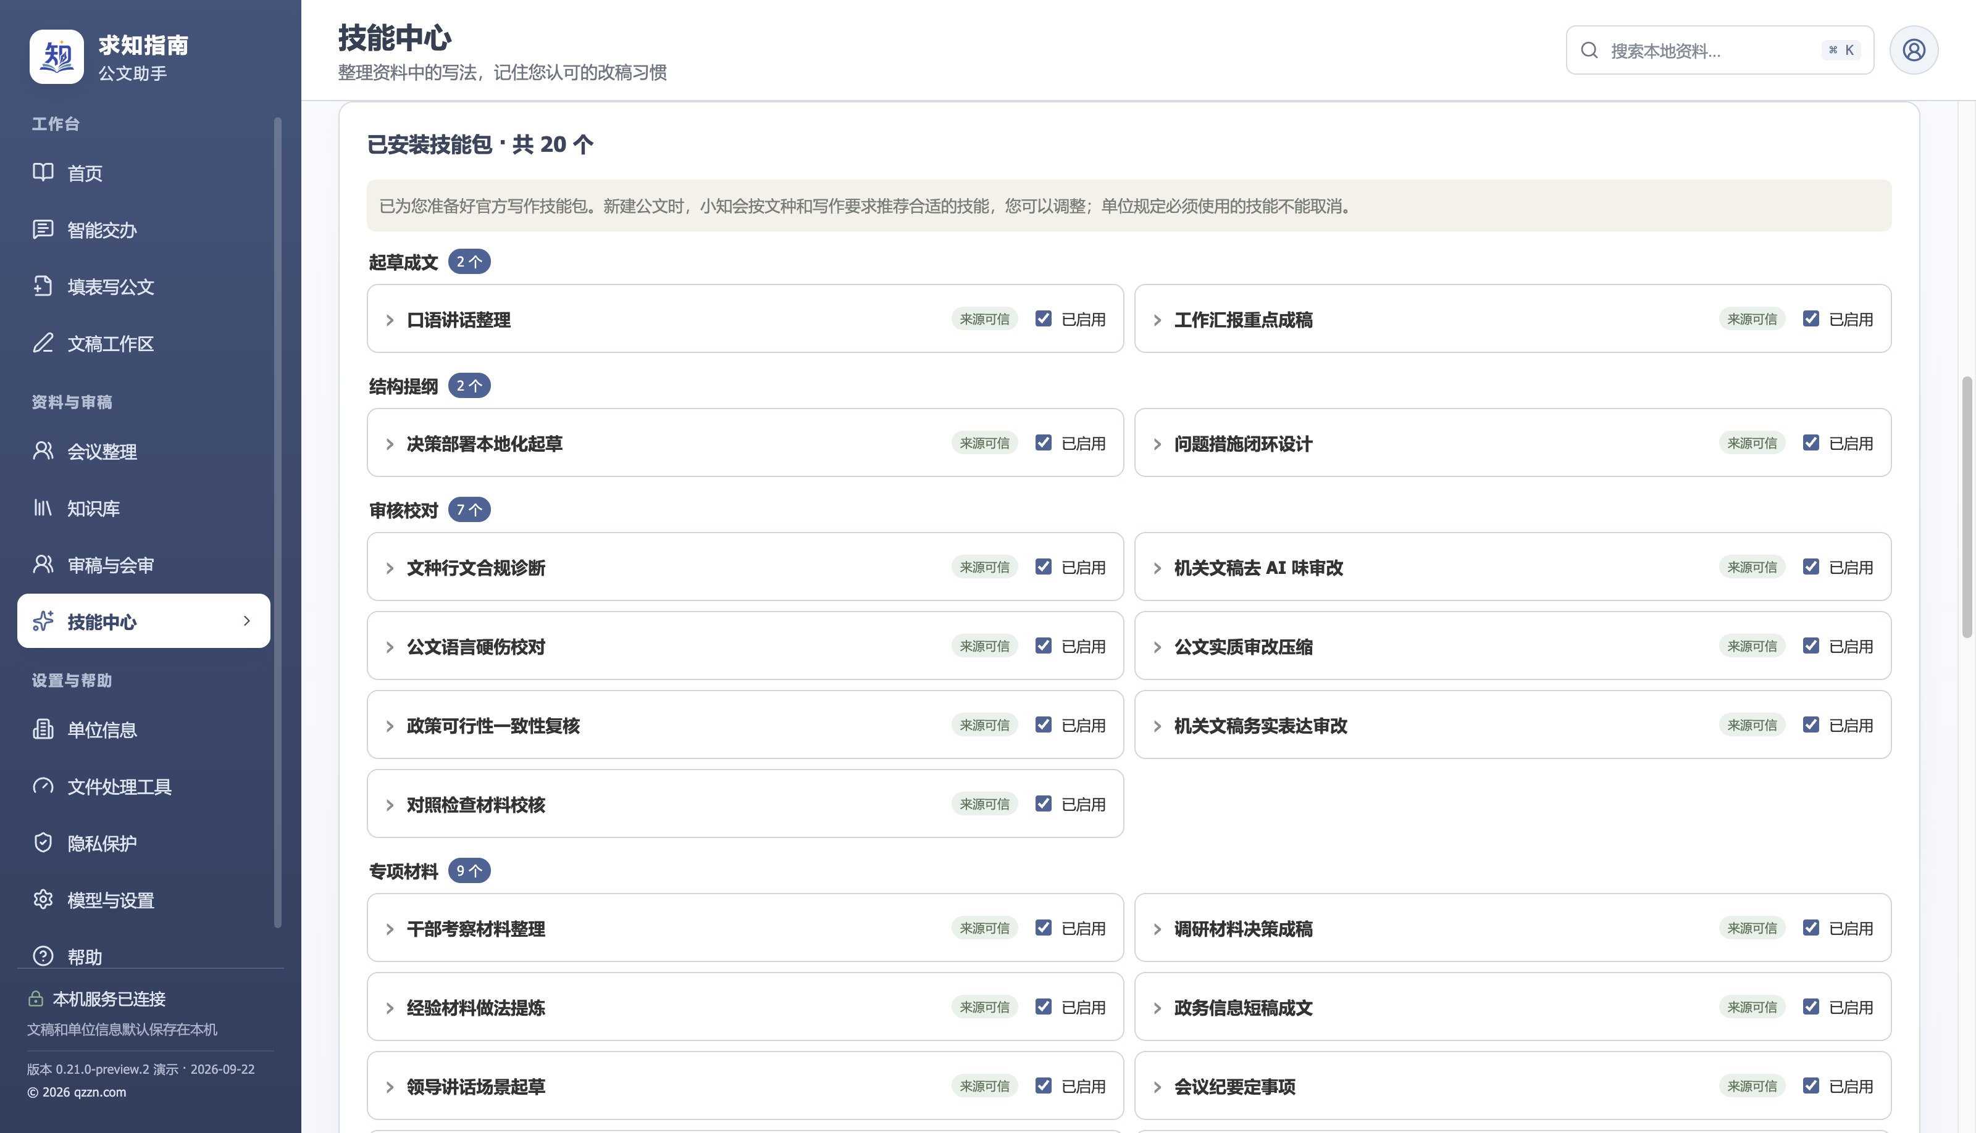
Task: Click the question mark icon beside 帮助
Action: 43,955
